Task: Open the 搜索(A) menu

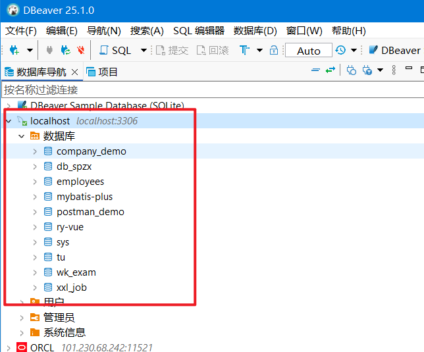Action: (147, 31)
